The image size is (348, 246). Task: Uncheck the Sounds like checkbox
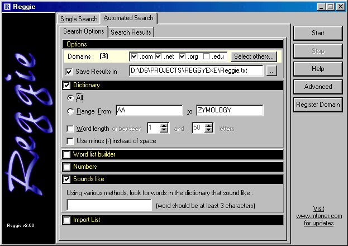[x=67, y=179]
